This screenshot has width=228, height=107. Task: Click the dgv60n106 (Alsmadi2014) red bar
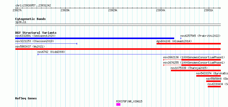(189, 44)
